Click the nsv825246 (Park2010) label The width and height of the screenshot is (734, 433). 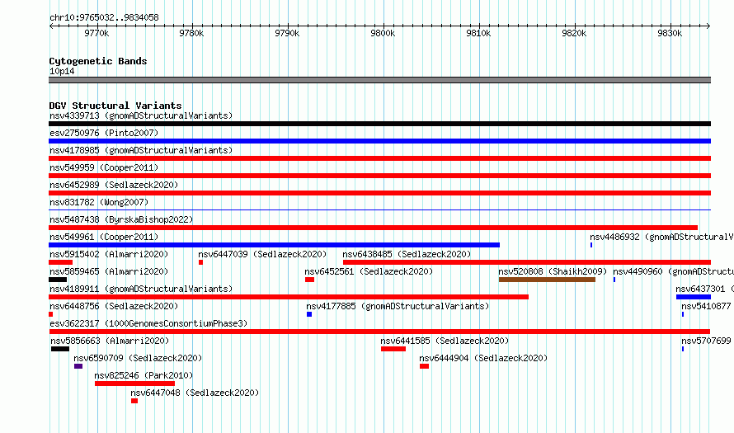(x=144, y=375)
